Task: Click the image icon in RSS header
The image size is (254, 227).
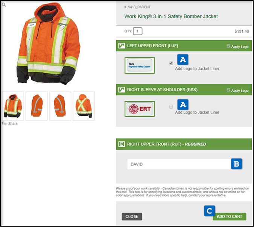Action: (x=122, y=90)
